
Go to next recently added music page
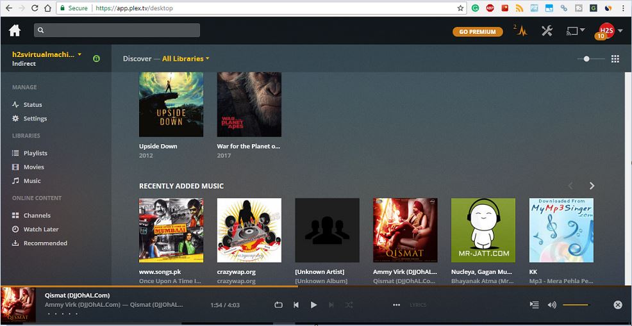coord(592,186)
